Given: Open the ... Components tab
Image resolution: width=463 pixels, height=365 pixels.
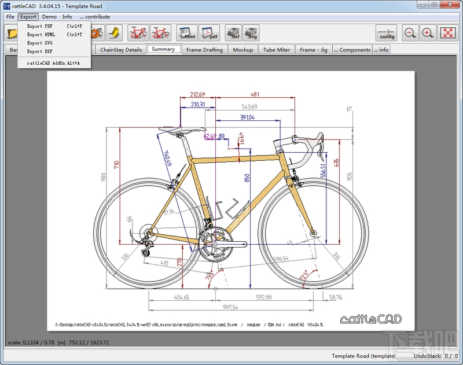Looking at the screenshot, I should (x=352, y=50).
